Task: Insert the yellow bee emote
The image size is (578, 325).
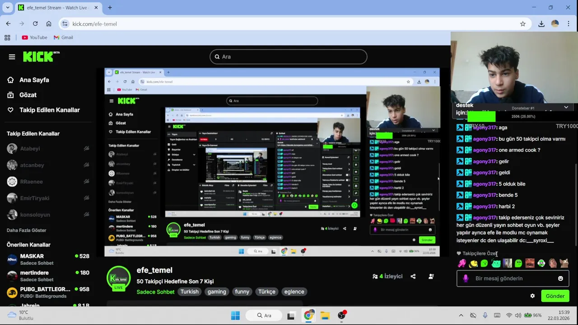Action: [473, 263]
